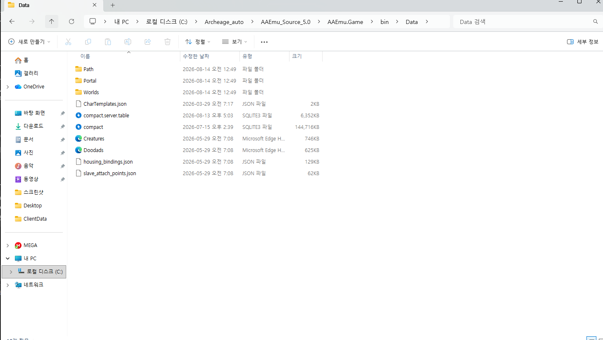603x340 pixels.
Task: Select housing_bindings.json file
Action: click(108, 162)
